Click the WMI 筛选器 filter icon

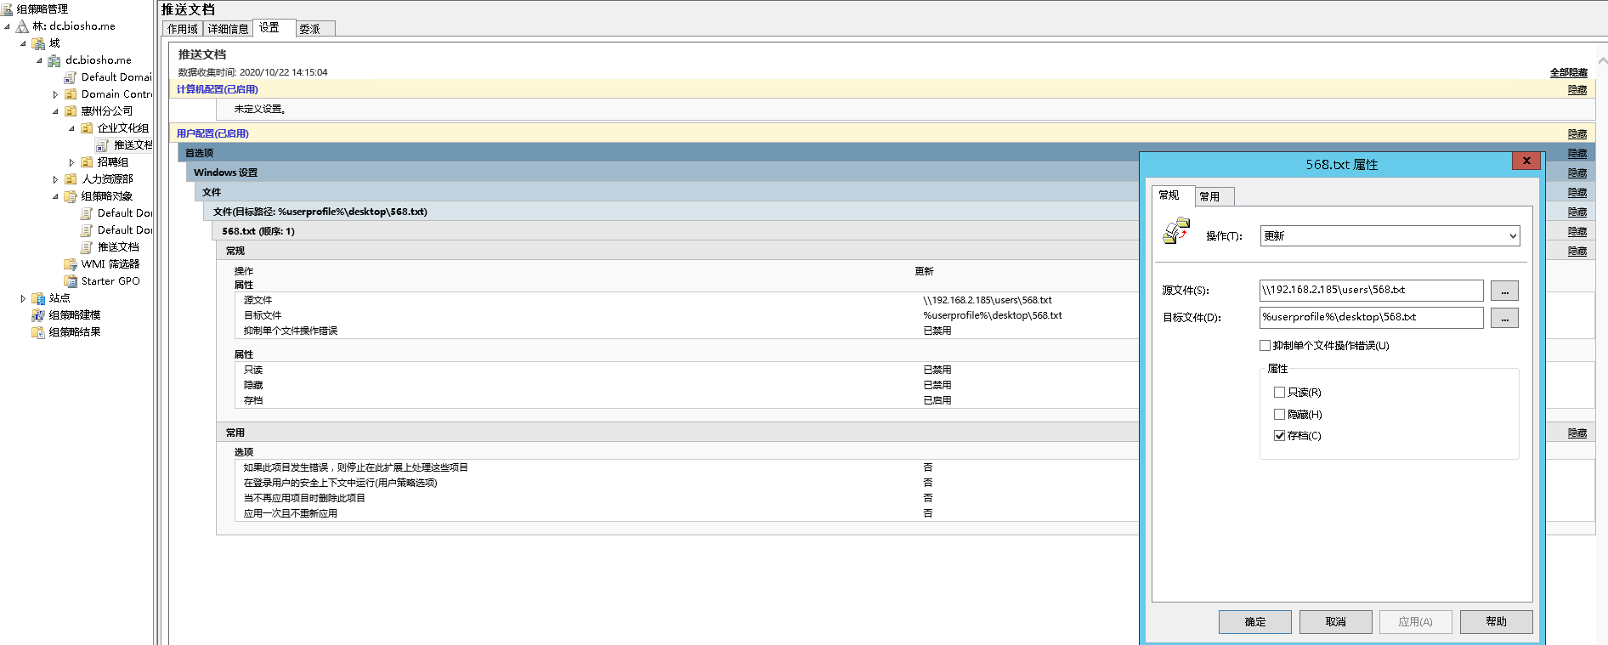[x=71, y=264]
